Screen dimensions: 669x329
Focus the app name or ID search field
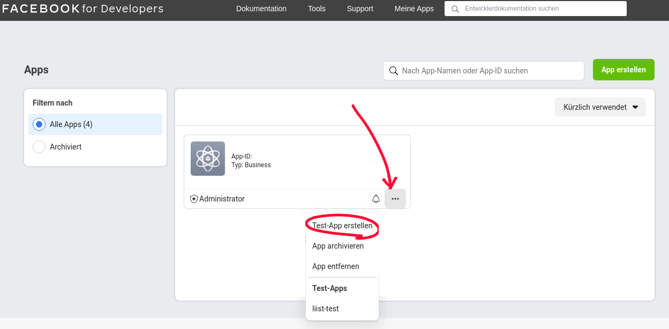point(484,71)
